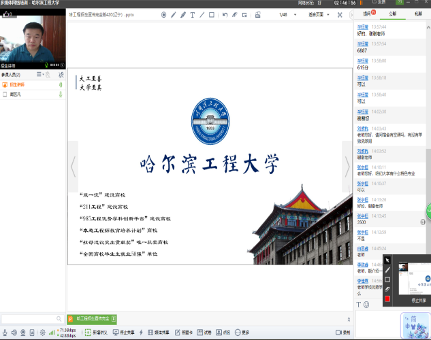Select the text tool (T) in toolbar
Screen dimensions: 431x340
pyautogui.click(x=192, y=14)
